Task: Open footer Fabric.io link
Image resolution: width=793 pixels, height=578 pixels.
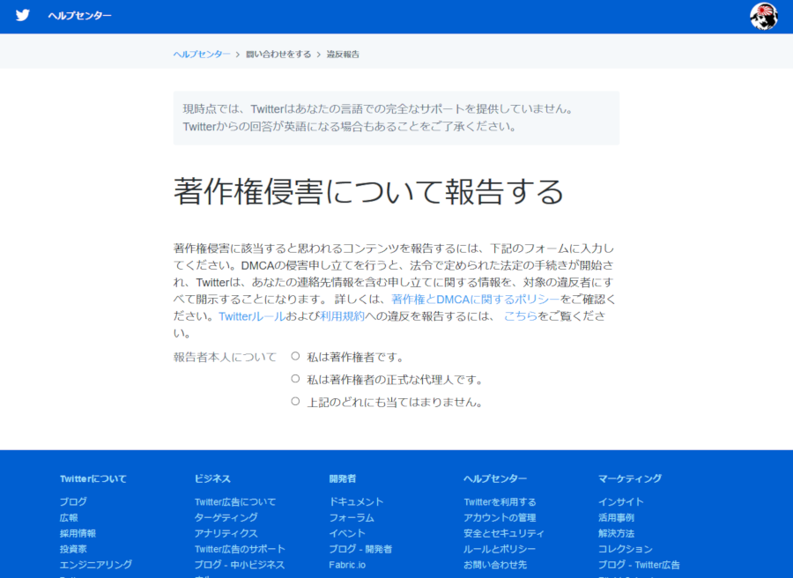Action: point(347,565)
